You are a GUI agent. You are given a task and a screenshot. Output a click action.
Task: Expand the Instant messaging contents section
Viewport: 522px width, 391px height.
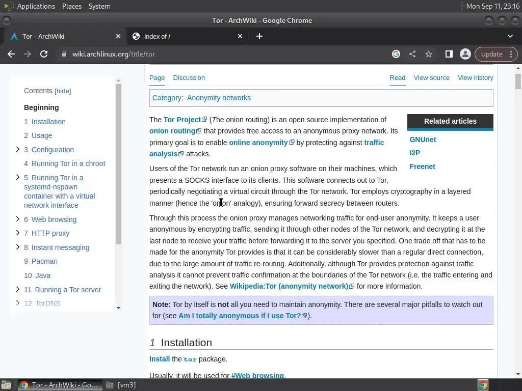pos(18,247)
